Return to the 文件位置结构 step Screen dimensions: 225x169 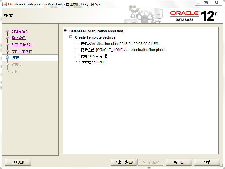[x=22, y=52]
